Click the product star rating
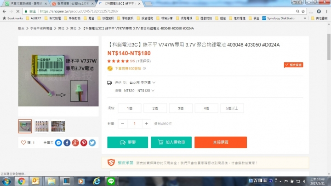Image resolution: width=331 pixels, height=186 pixels. click(118, 61)
